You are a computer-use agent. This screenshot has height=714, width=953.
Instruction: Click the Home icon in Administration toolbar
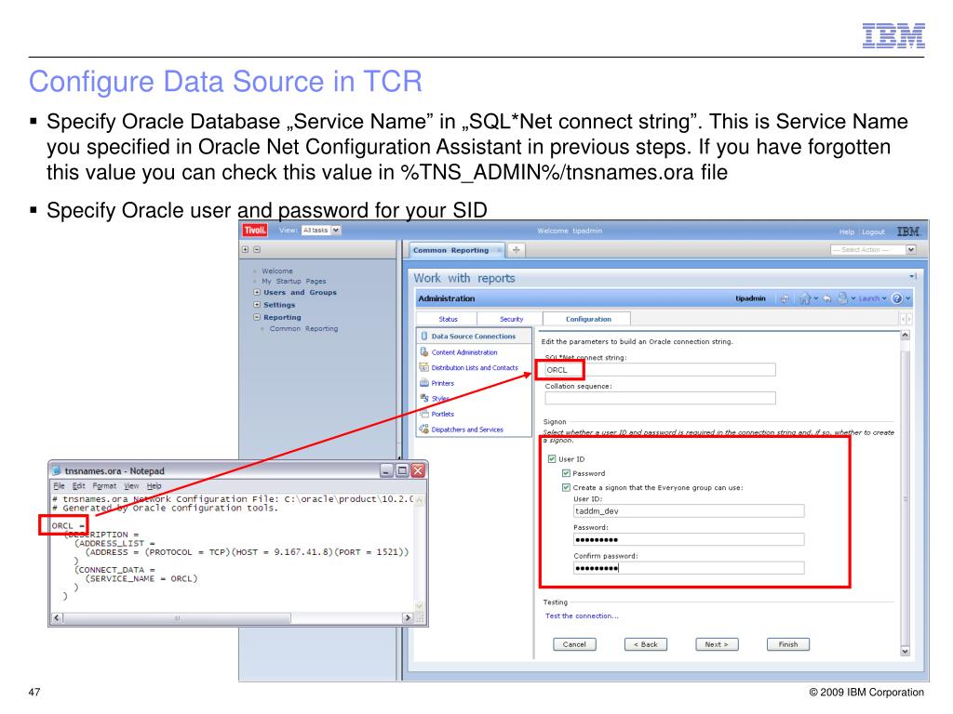coord(805,298)
